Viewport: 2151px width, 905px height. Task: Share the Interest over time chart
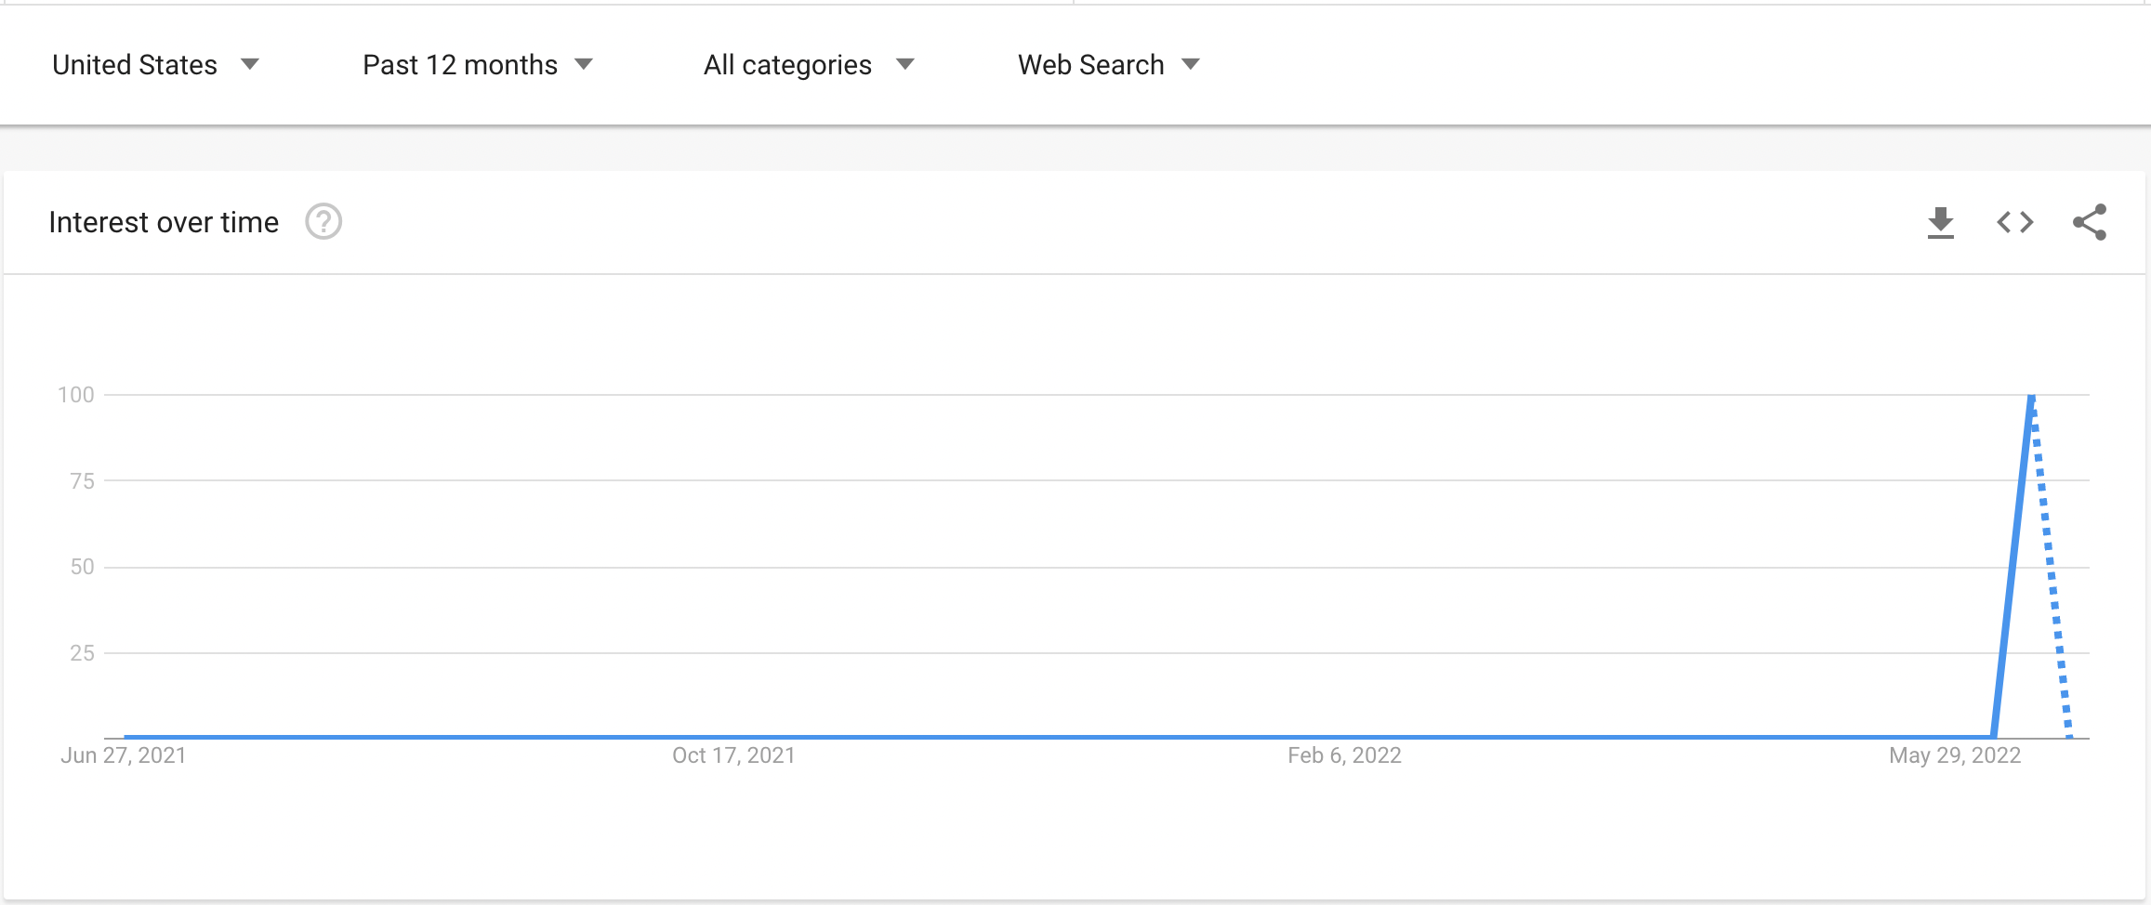(2089, 223)
